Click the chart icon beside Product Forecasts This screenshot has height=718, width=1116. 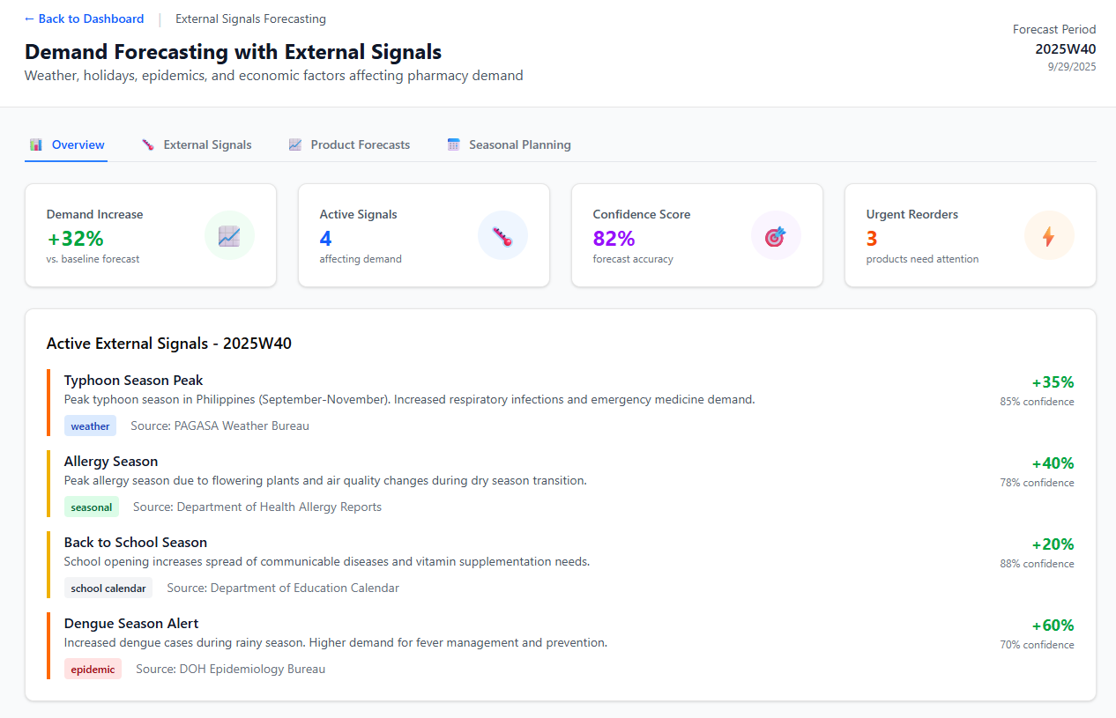click(294, 144)
